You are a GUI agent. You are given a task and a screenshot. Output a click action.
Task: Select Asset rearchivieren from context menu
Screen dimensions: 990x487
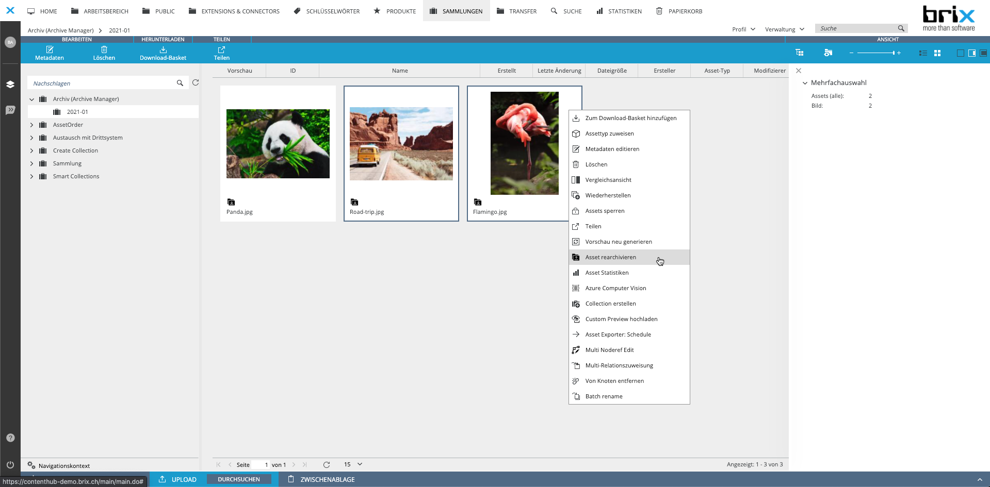(629, 257)
